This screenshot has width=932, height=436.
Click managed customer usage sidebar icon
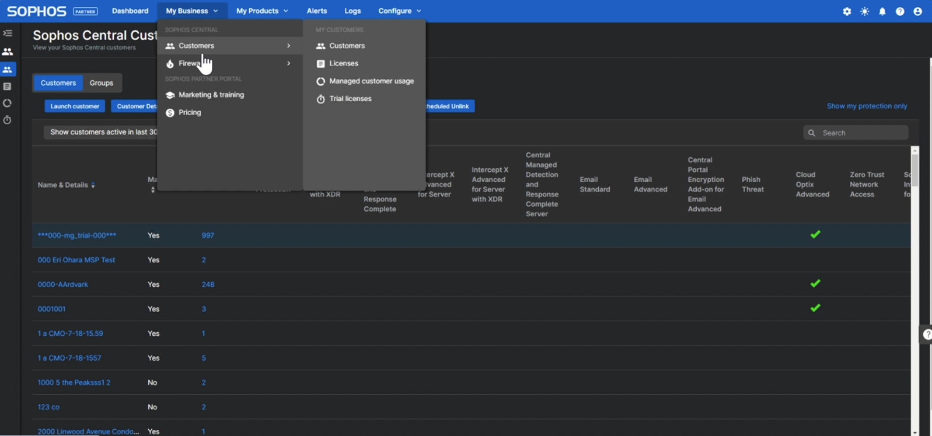[7, 103]
